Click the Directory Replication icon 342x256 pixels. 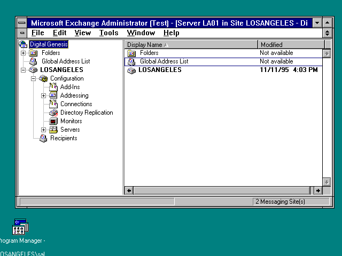tap(53, 113)
